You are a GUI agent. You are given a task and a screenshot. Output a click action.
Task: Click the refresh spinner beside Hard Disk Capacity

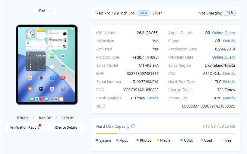point(133,126)
